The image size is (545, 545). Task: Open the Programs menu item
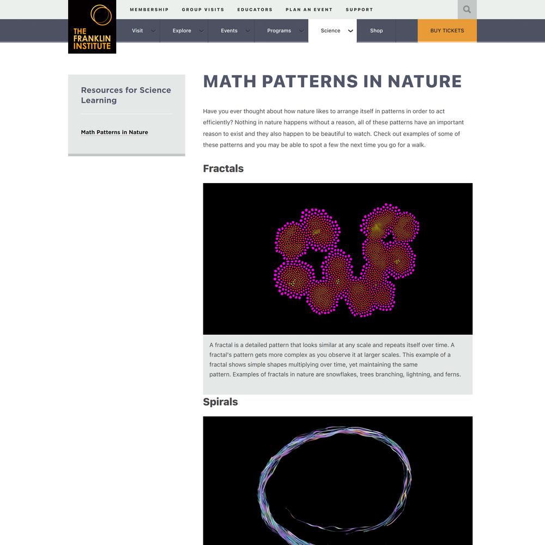point(279,31)
